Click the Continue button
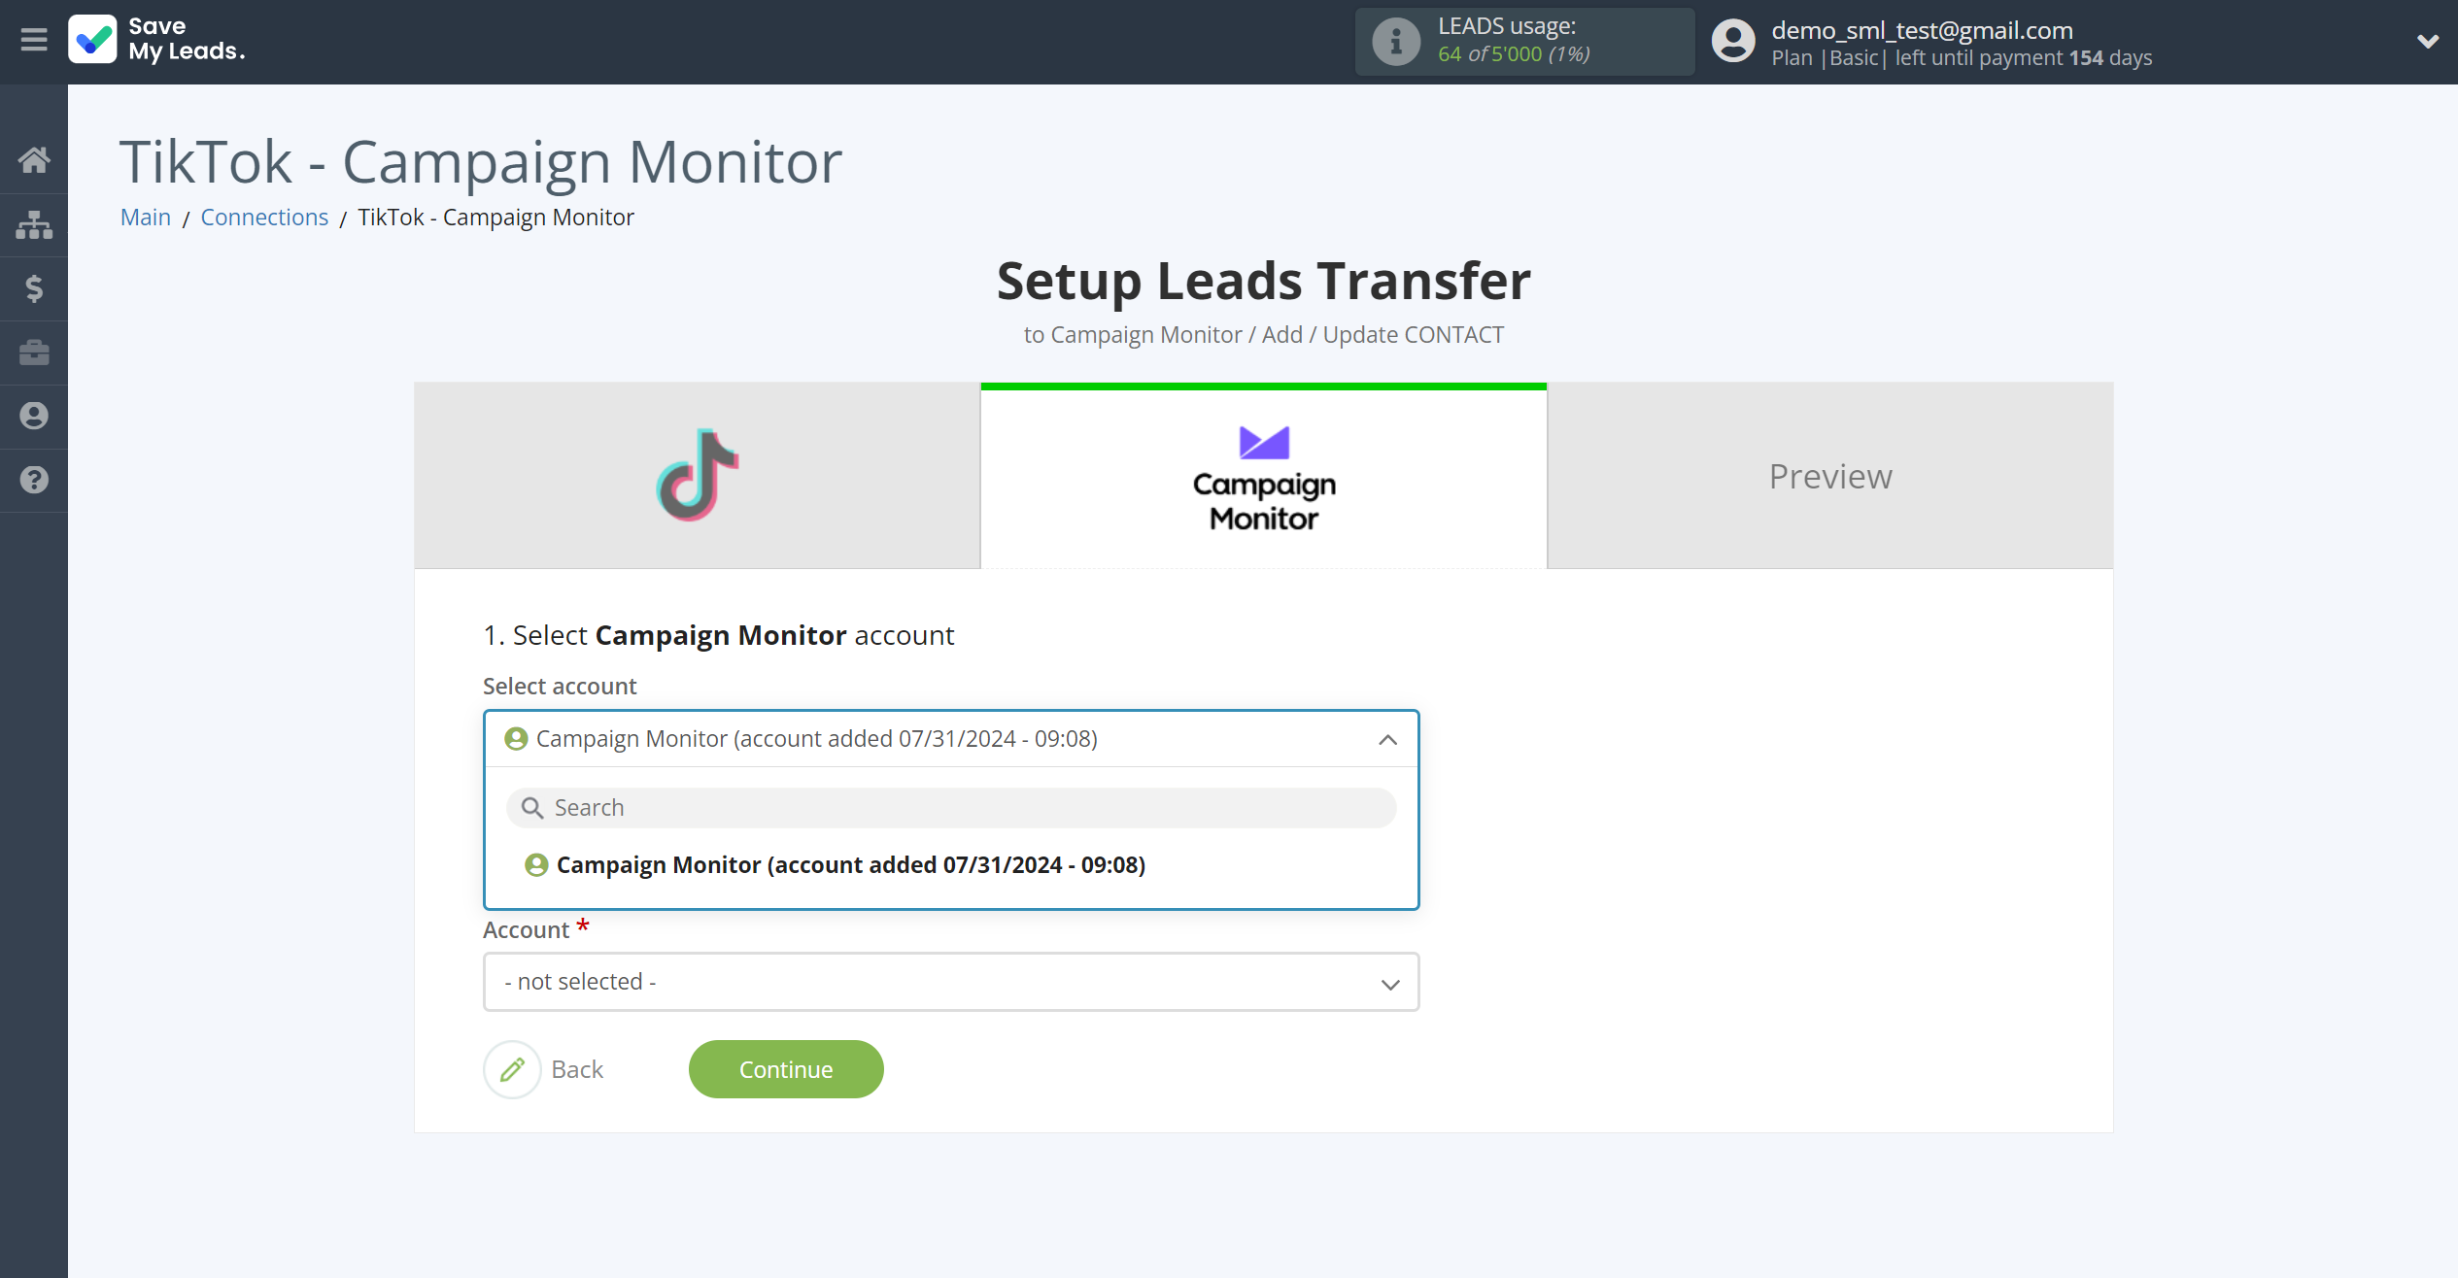This screenshot has width=2458, height=1278. pyautogui.click(x=786, y=1069)
